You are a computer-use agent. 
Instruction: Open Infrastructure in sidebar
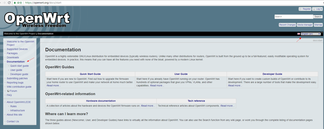click(17, 110)
